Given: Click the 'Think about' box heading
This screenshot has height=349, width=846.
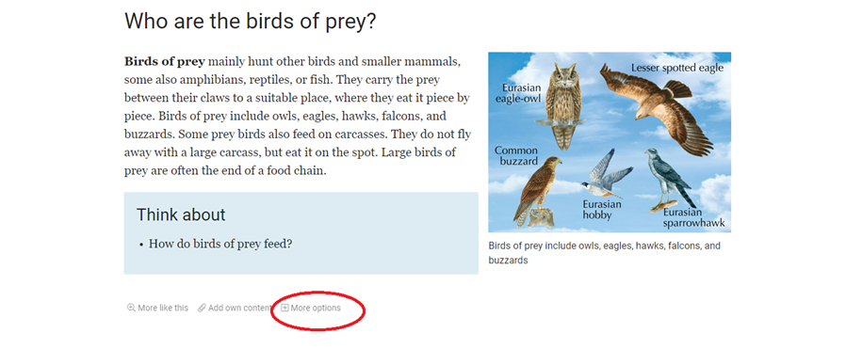Looking at the screenshot, I should [x=181, y=214].
